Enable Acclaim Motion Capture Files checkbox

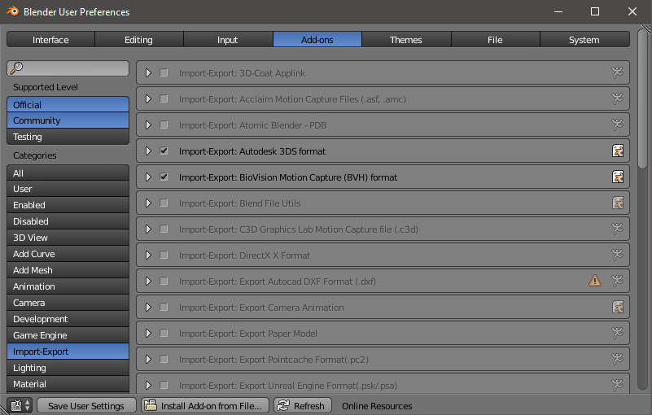pyautogui.click(x=164, y=99)
